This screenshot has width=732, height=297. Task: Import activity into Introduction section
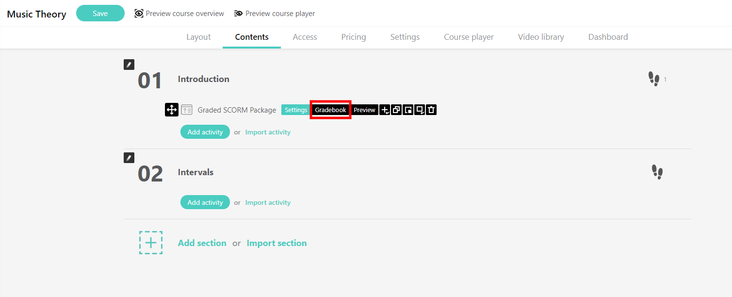click(x=268, y=132)
